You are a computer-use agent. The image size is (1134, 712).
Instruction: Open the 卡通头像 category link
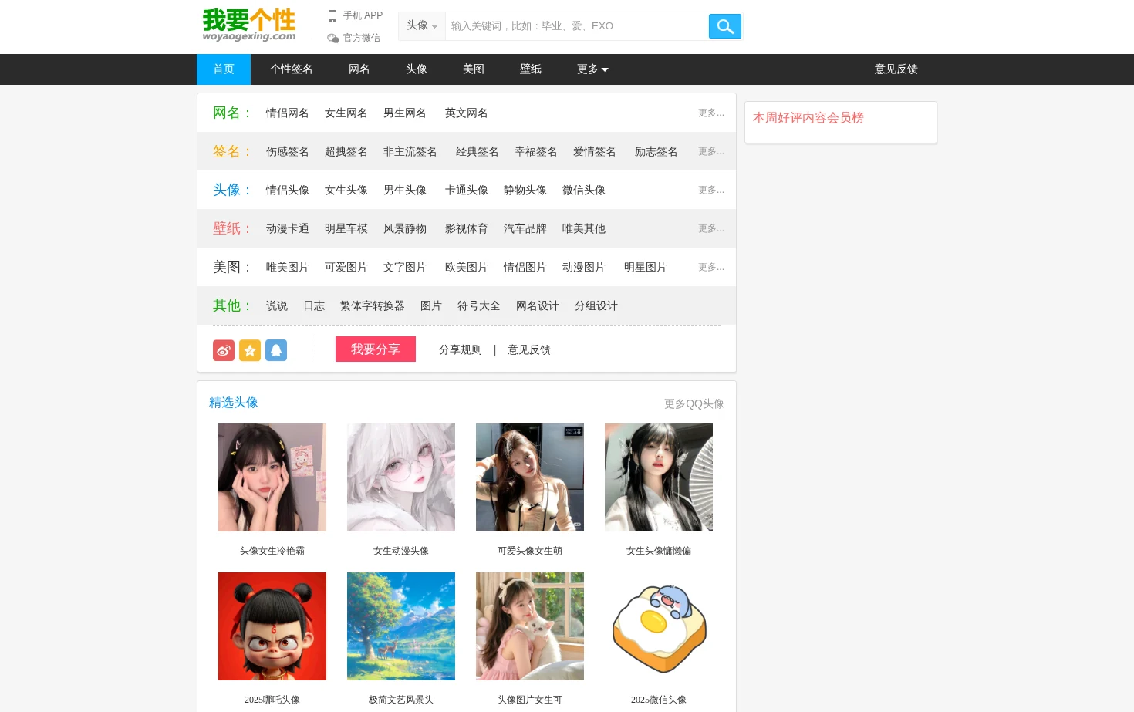click(x=466, y=191)
